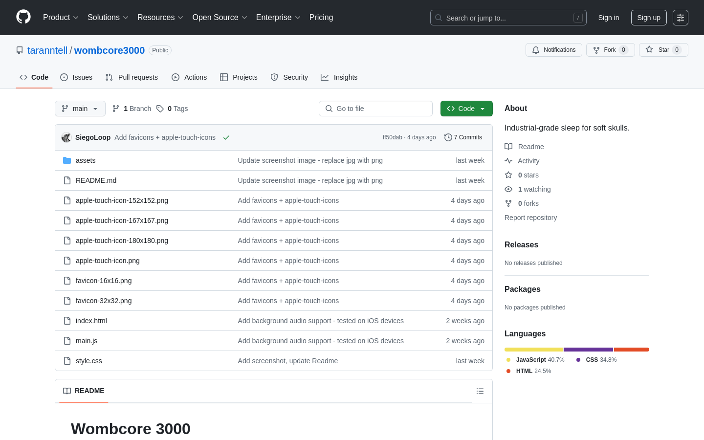Viewport: 704px width, 440px height.
Task: Click the Packages heading link
Action: coord(522,289)
